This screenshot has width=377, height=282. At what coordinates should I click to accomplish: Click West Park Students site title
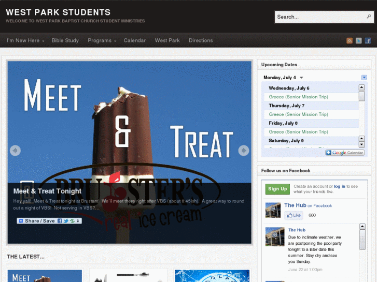coord(58,12)
